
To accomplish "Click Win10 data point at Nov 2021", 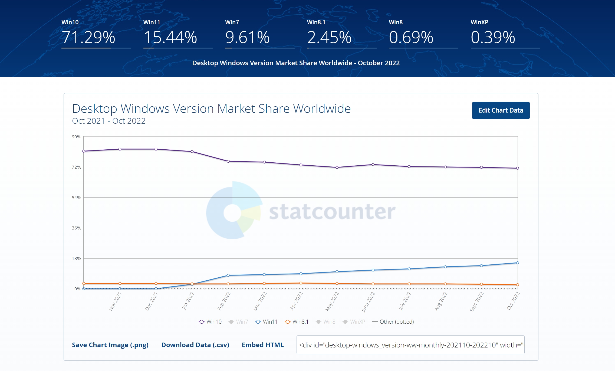I will [x=120, y=149].
